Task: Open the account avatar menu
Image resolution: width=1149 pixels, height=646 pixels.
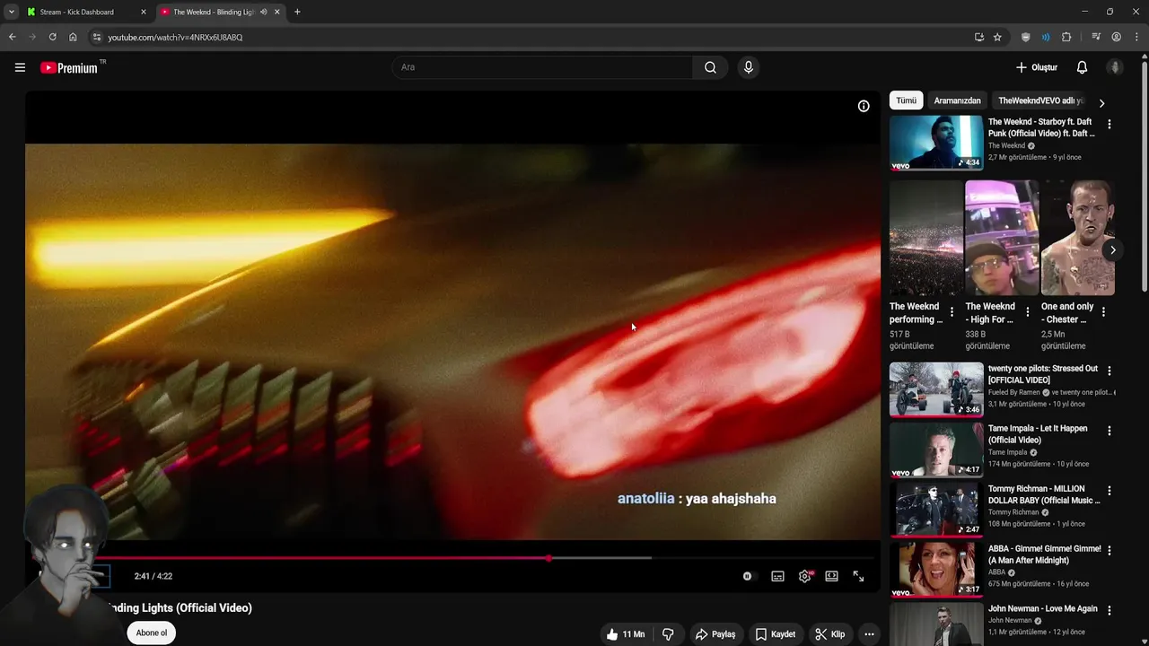Action: 1115,67
